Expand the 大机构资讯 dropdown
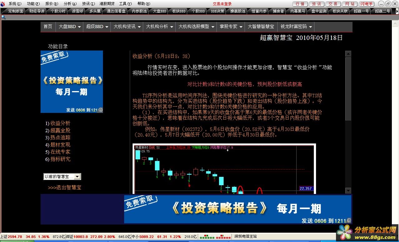399x242 pixels. click(127, 27)
